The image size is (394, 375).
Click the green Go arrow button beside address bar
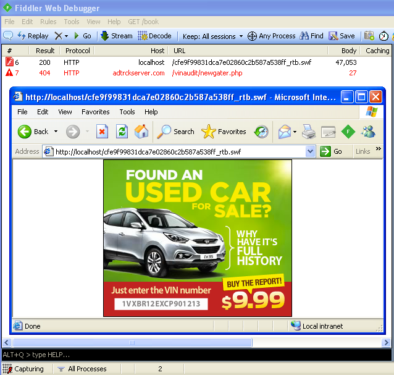coord(325,151)
